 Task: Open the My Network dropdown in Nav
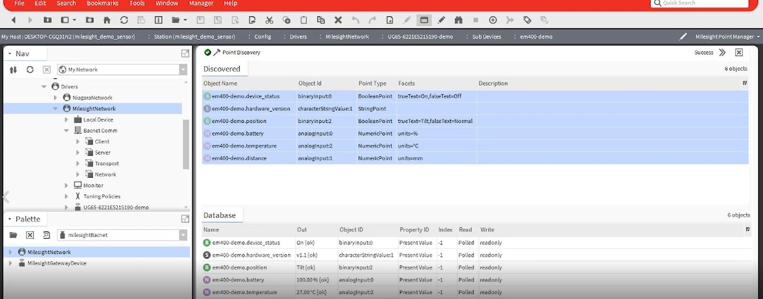click(x=183, y=70)
